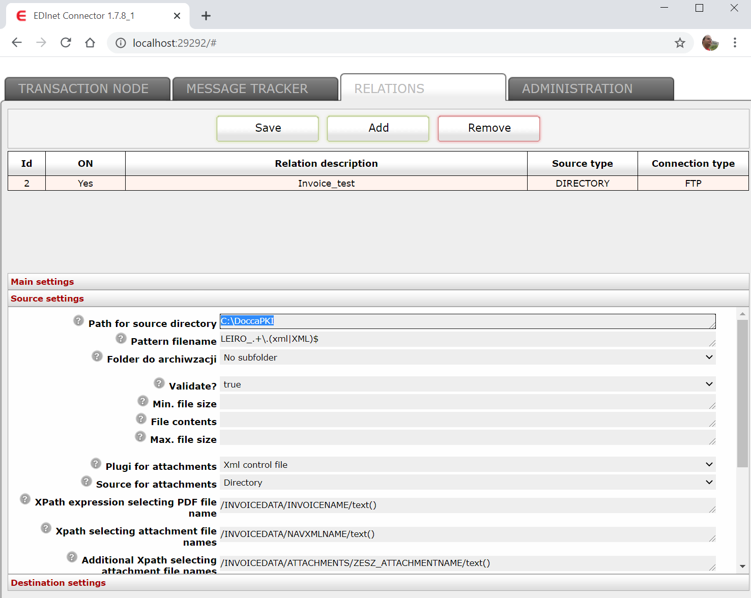Click help icon next to Validate?
751x598 pixels.
(159, 383)
